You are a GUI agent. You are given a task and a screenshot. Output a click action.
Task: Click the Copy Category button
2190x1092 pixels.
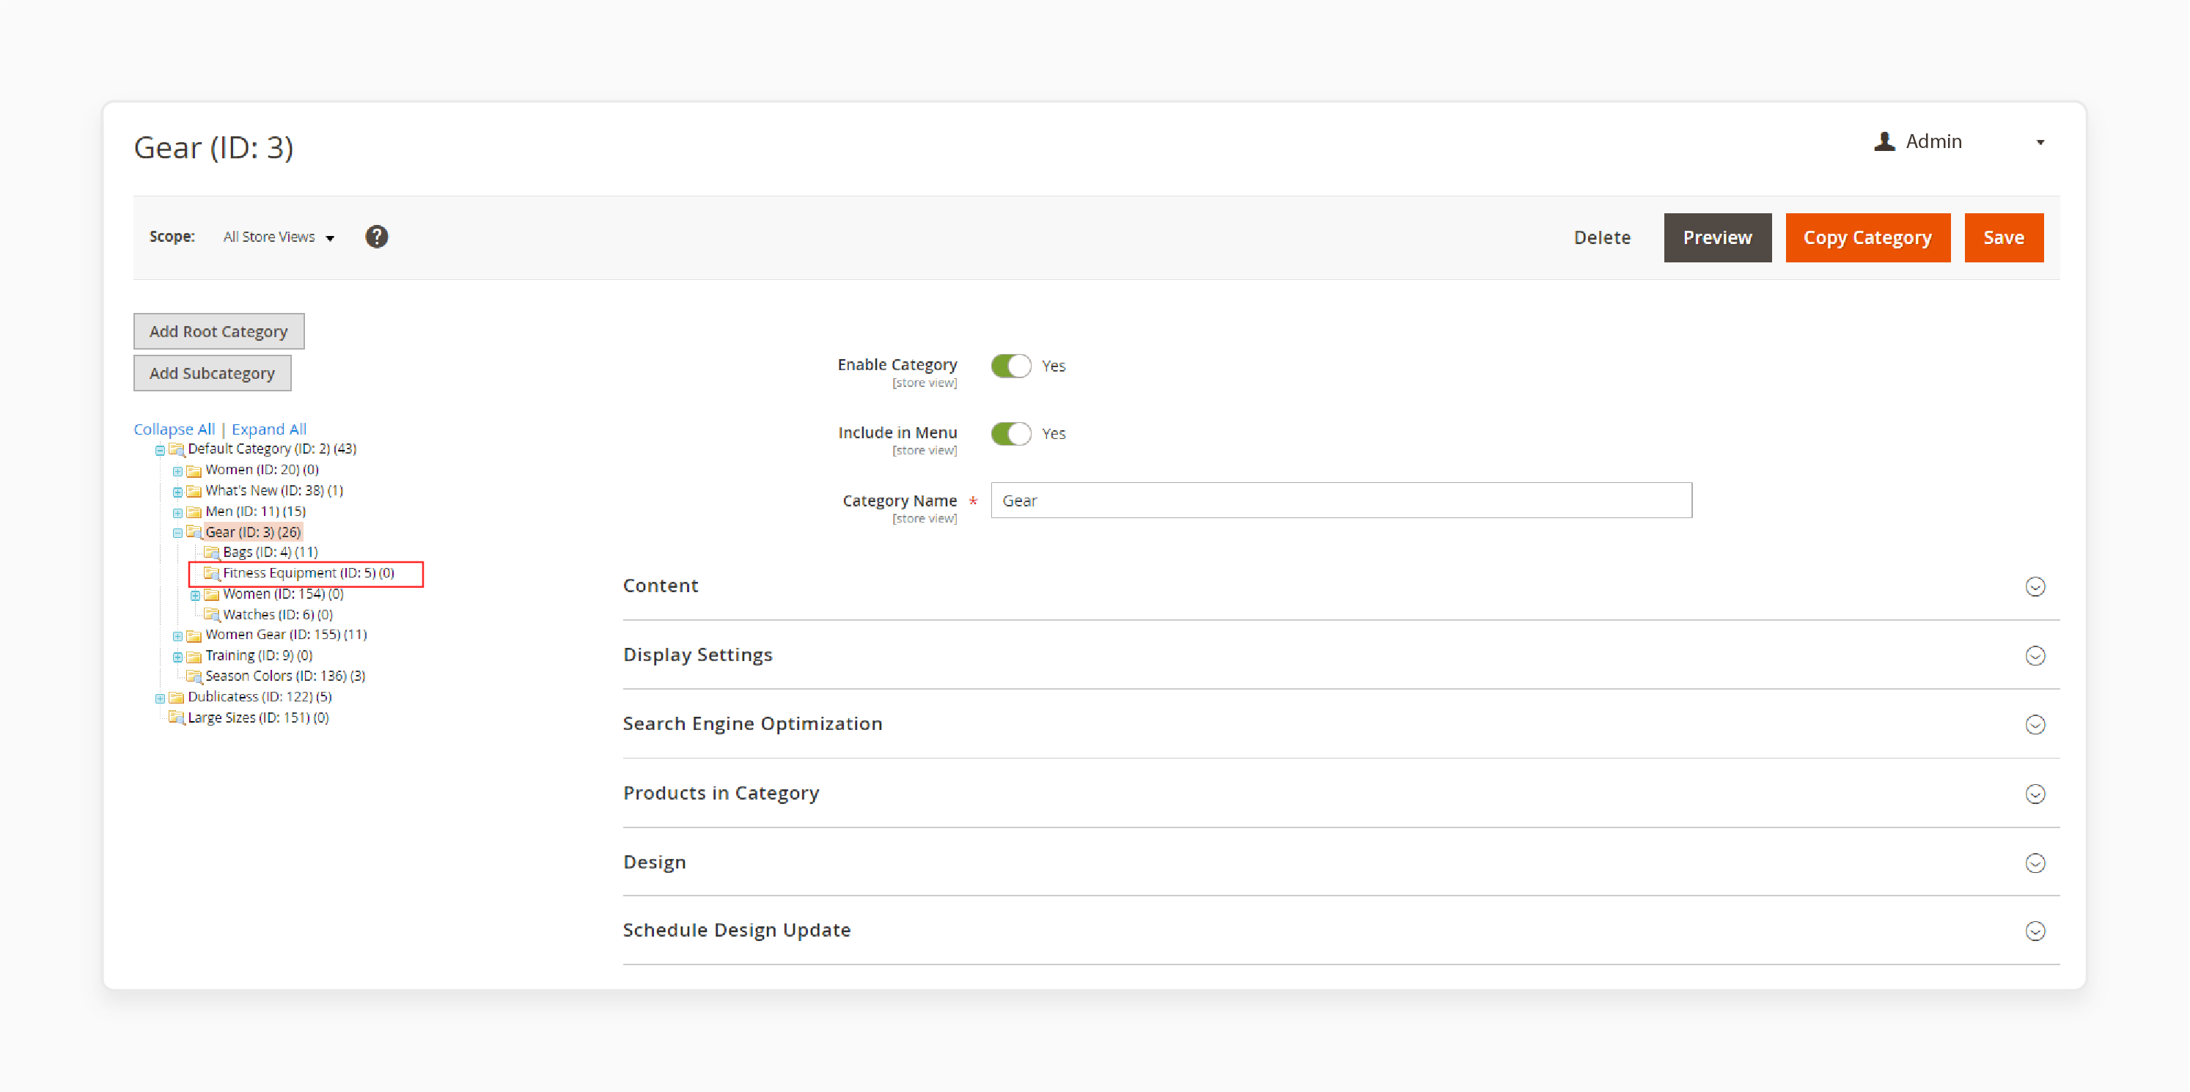pos(1867,238)
